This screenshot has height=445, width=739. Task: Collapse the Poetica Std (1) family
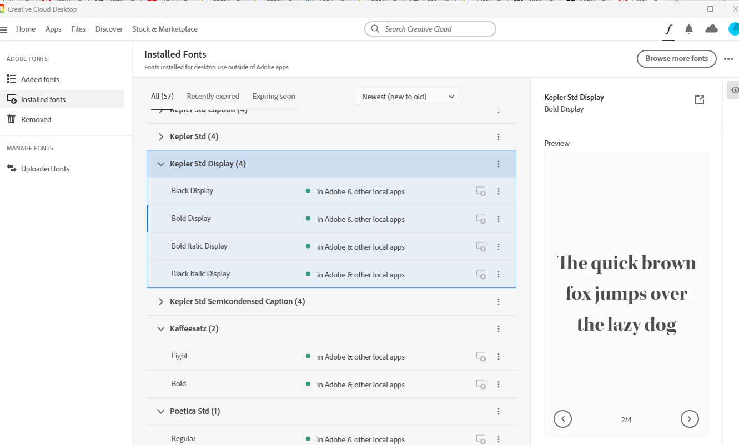pyautogui.click(x=161, y=412)
